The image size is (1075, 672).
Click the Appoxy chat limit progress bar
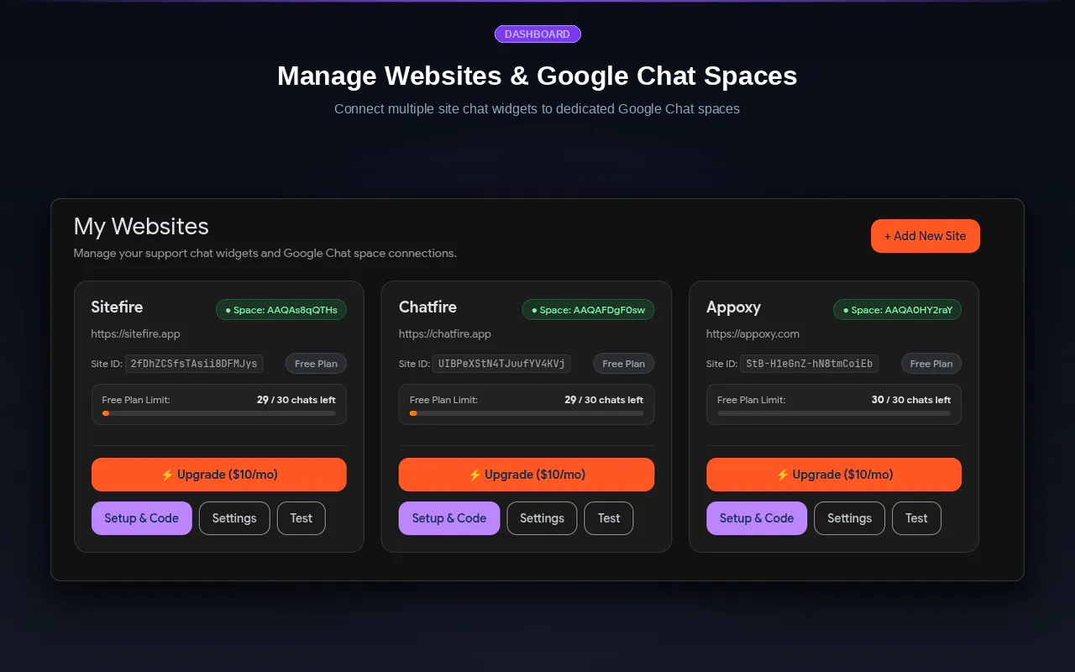point(834,413)
